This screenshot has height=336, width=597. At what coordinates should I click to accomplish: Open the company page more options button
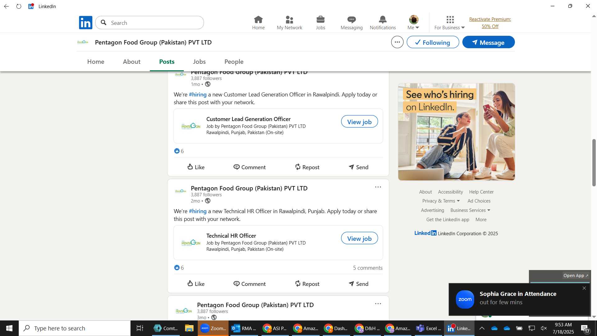(x=397, y=42)
